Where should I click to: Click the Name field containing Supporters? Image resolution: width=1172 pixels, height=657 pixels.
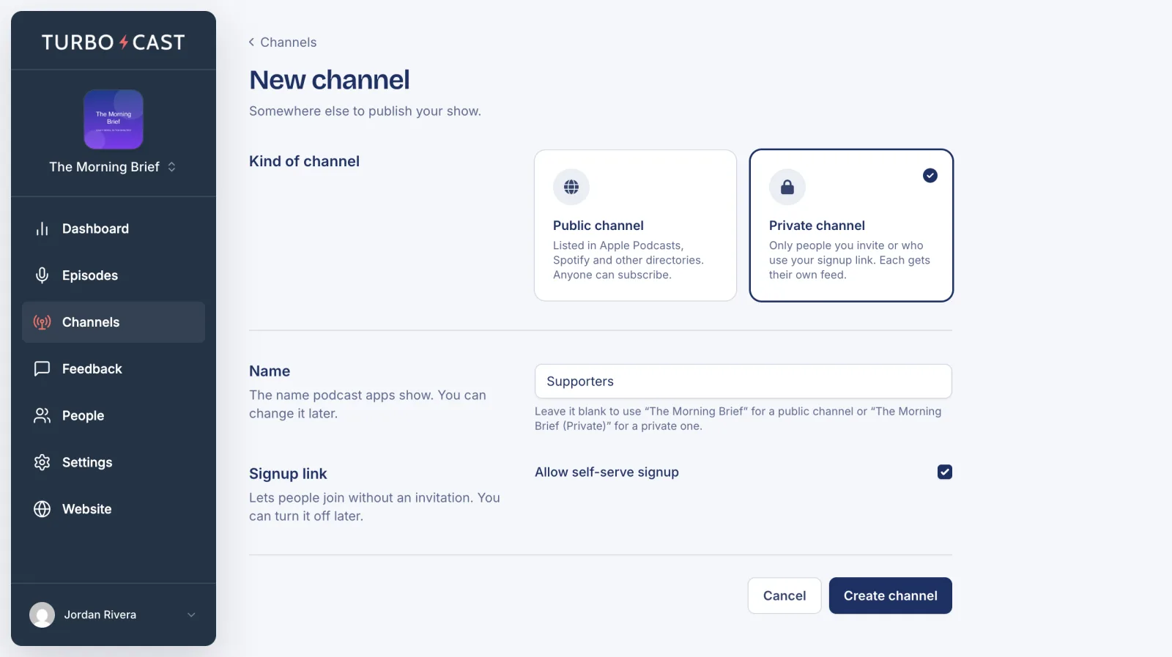tap(743, 382)
